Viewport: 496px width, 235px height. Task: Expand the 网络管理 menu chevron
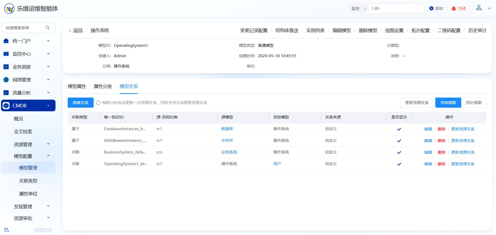coord(48,80)
